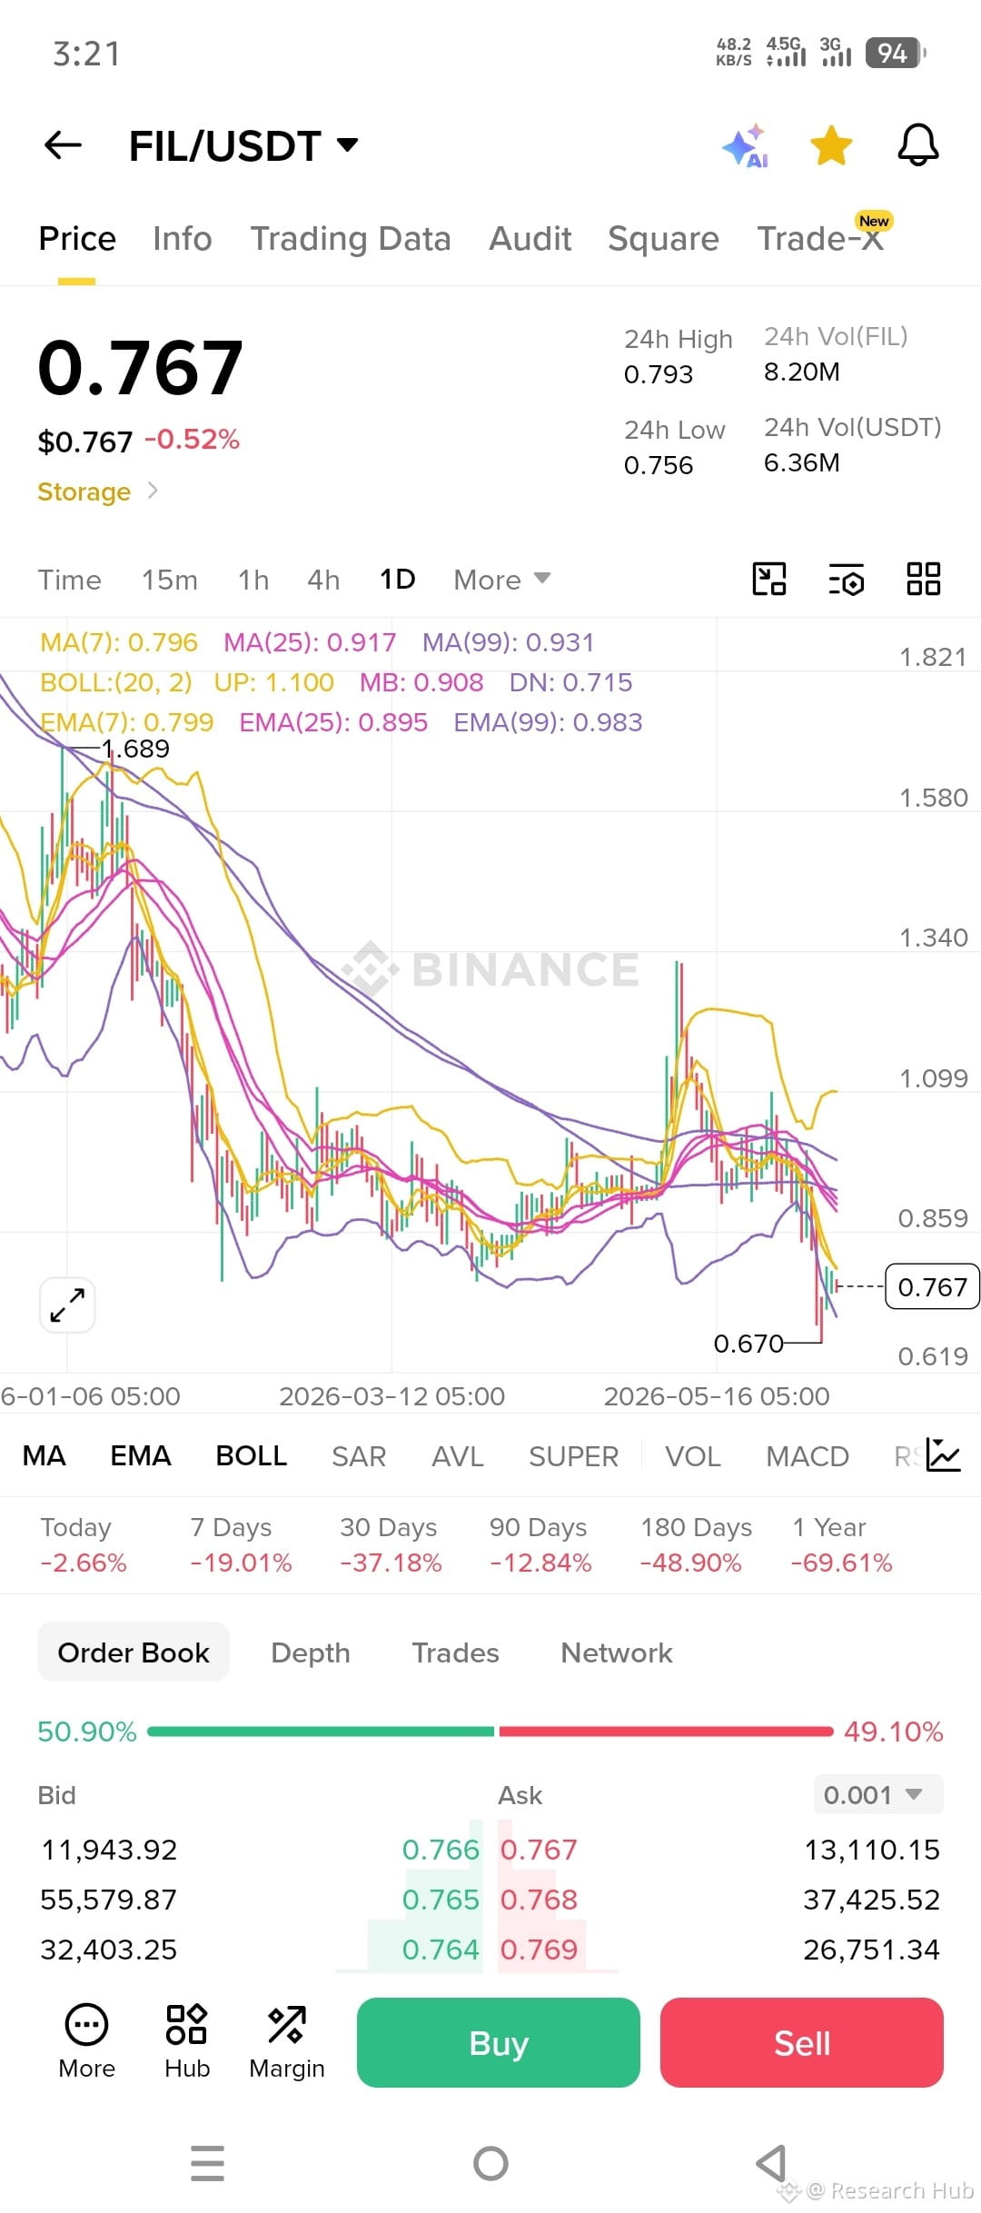Select ask price 0.767 in order book

pyautogui.click(x=539, y=1850)
